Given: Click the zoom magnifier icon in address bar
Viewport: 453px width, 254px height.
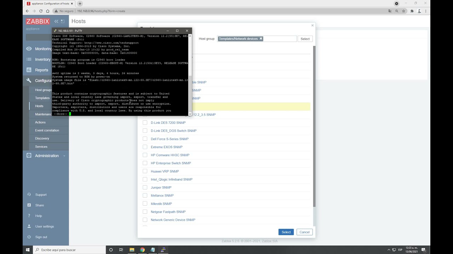Looking at the screenshot, I should coord(397,11).
